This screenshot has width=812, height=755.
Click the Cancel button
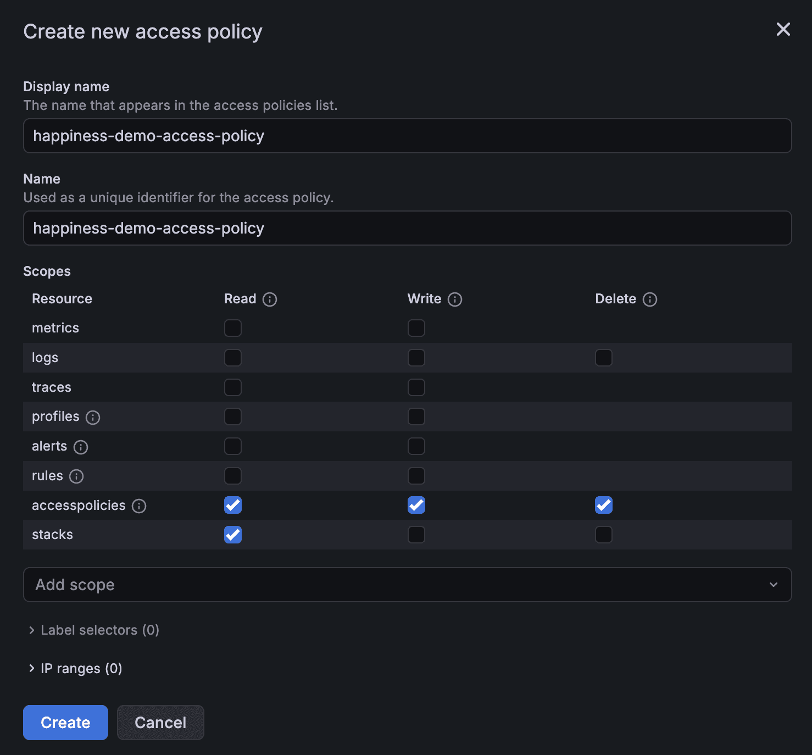click(x=160, y=723)
